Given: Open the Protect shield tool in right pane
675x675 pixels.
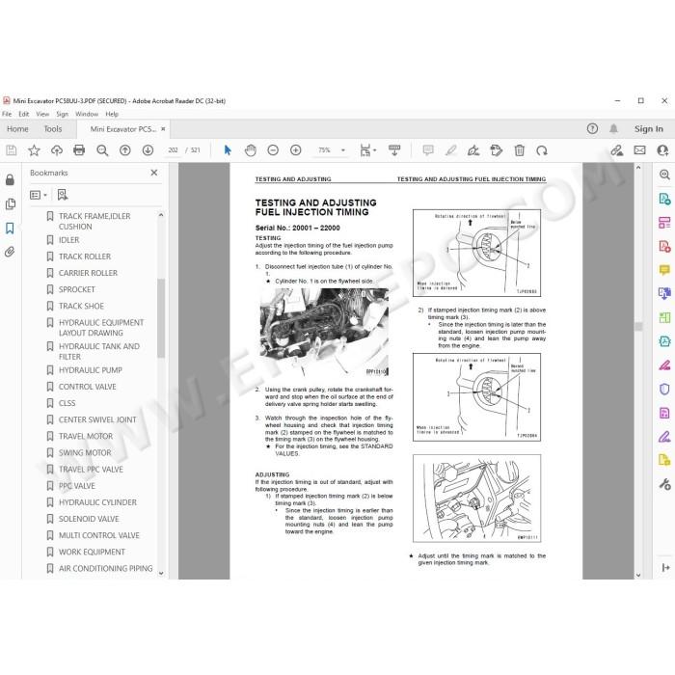Looking at the screenshot, I should pos(664,390).
